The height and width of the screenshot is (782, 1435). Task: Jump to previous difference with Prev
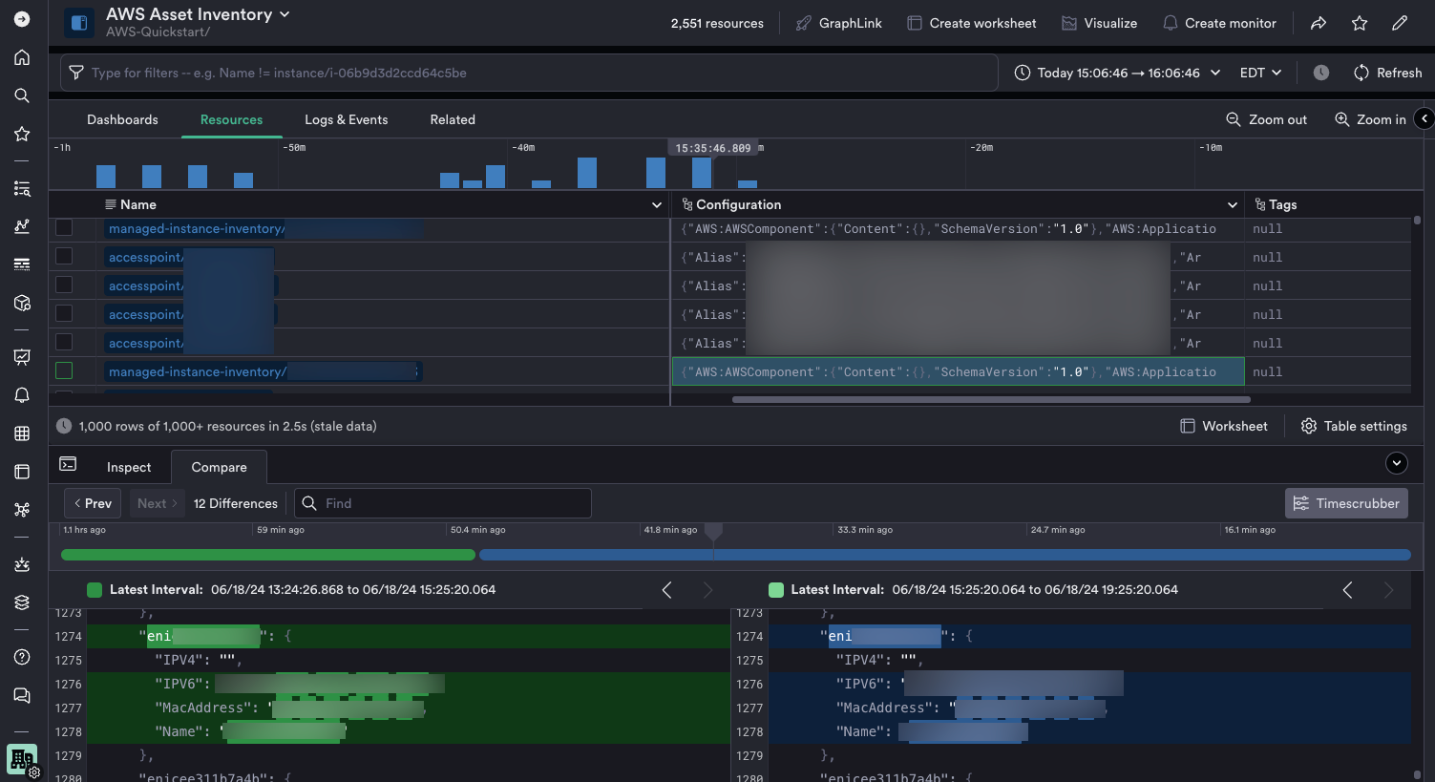[x=93, y=503]
